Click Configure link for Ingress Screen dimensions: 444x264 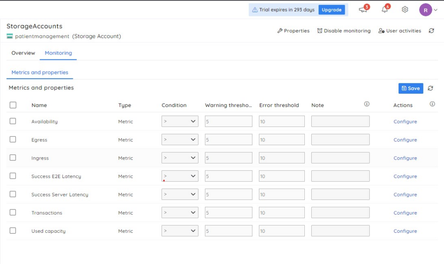click(405, 158)
